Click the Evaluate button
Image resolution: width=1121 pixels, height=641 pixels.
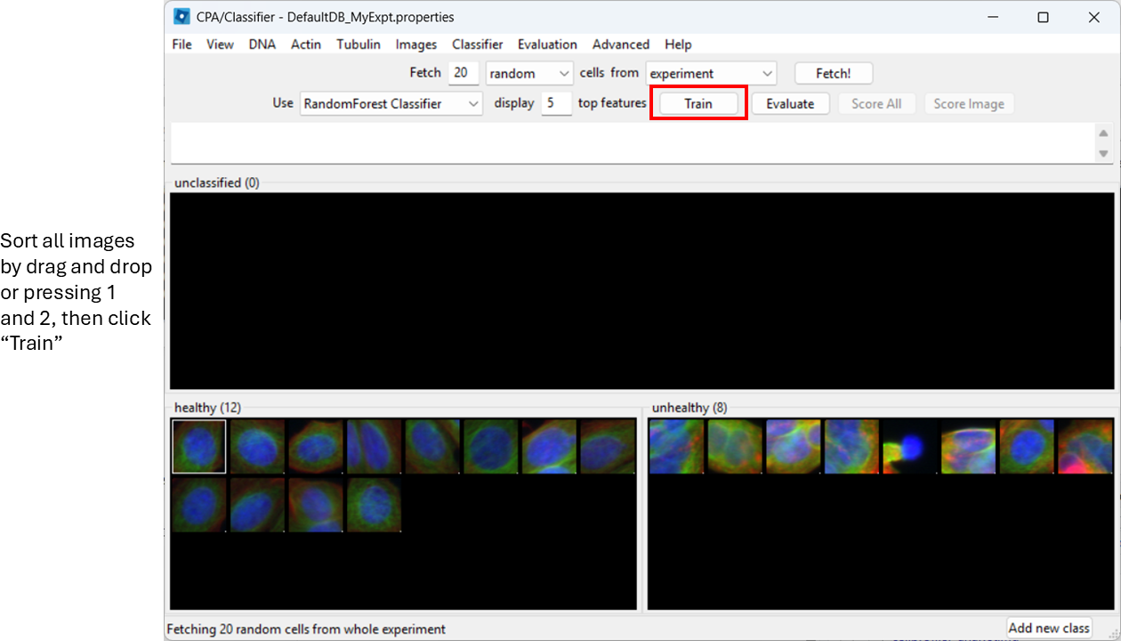click(790, 103)
